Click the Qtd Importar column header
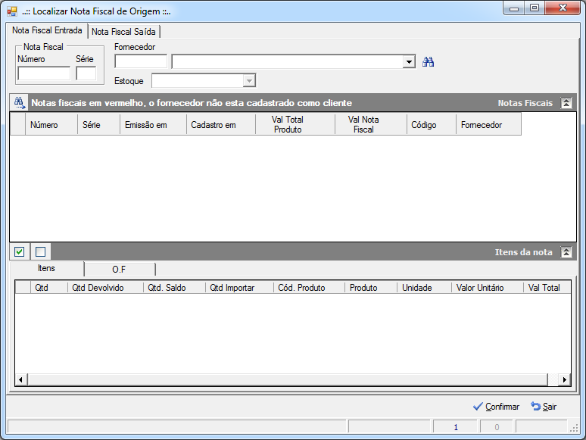This screenshot has width=586, height=440. 239,288
